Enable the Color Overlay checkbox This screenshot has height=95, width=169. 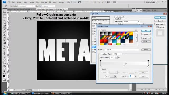pos(93,44)
